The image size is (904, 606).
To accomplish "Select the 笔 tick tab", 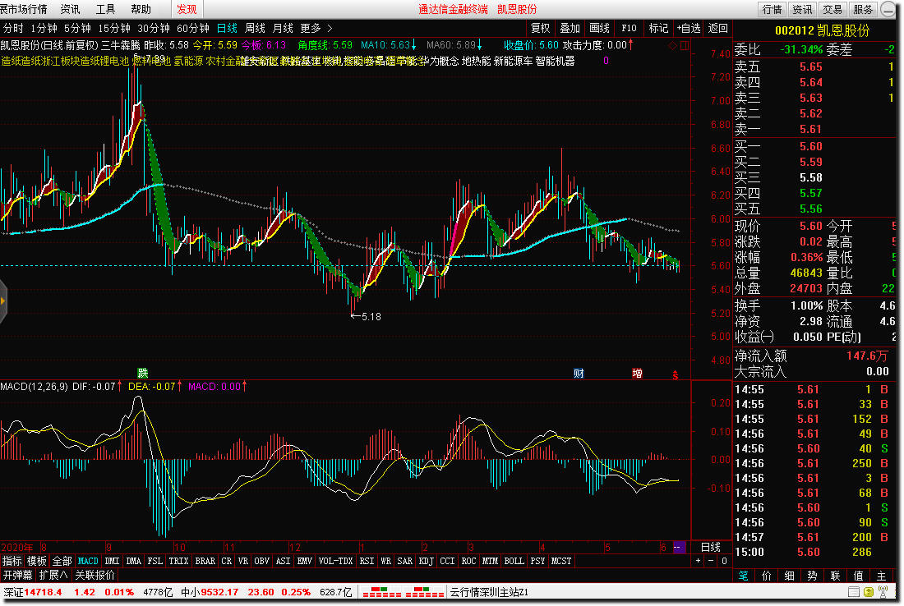I will [x=744, y=576].
